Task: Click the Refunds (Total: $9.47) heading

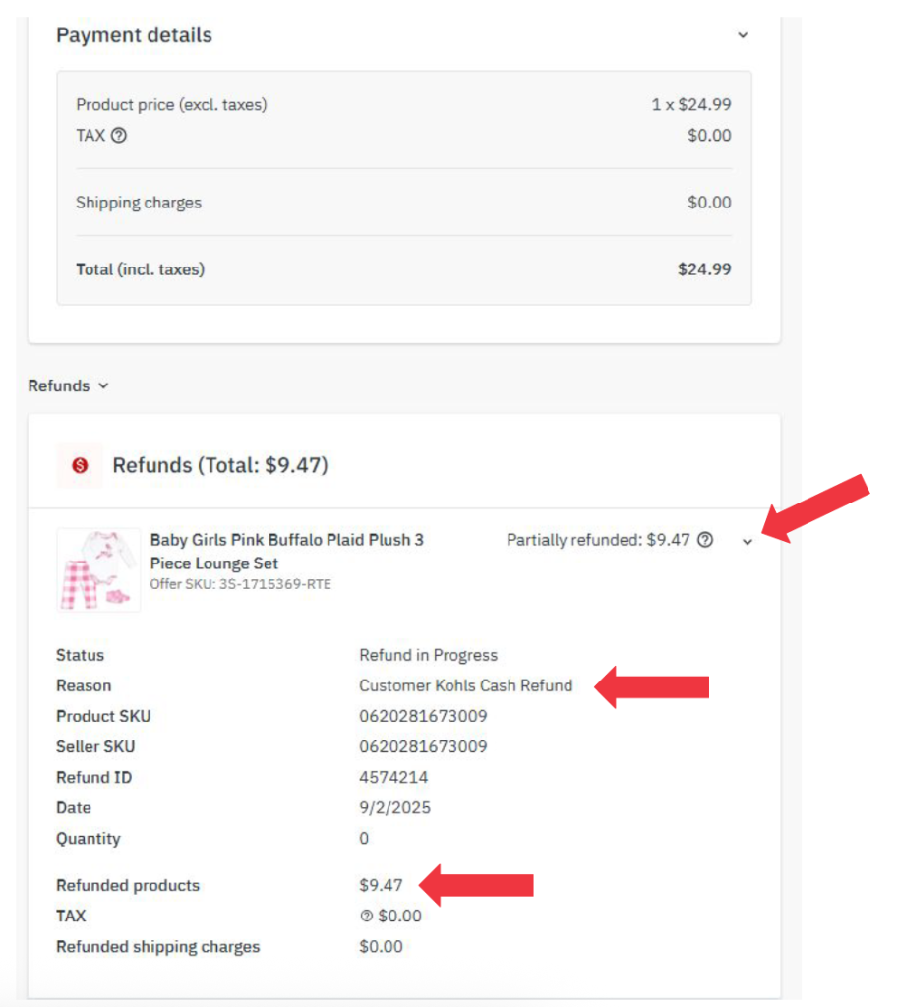Action: coord(220,465)
